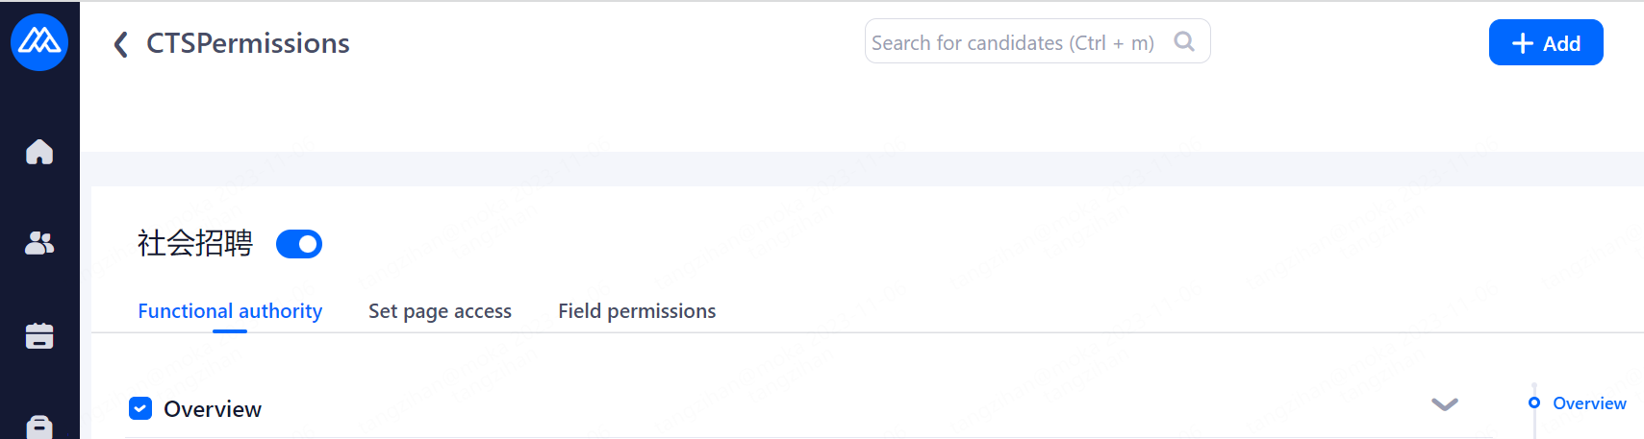Click the magnifier search icon

coord(1184,41)
